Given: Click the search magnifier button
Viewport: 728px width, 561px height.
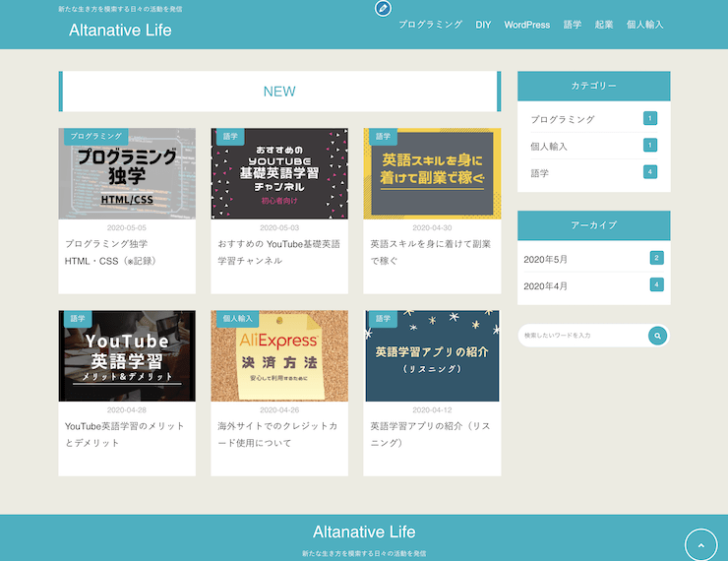Looking at the screenshot, I should click(x=657, y=336).
